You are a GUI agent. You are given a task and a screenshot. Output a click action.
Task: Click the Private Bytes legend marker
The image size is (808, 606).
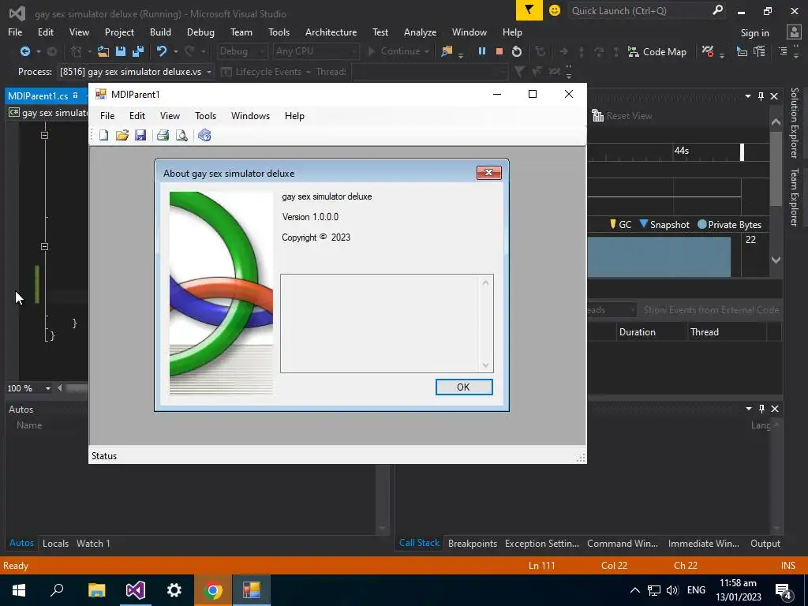coord(701,225)
